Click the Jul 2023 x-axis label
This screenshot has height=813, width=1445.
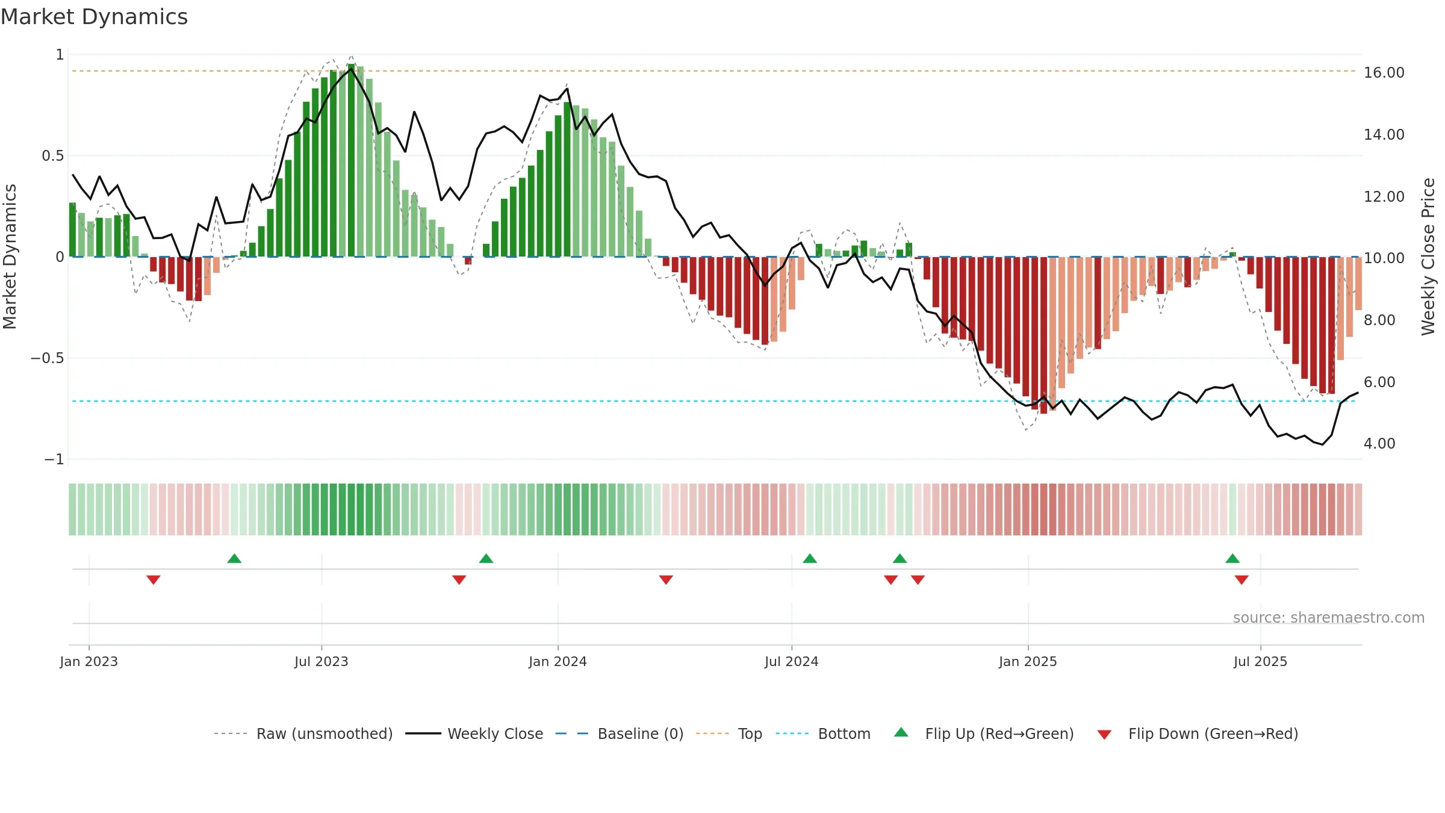pos(322,662)
